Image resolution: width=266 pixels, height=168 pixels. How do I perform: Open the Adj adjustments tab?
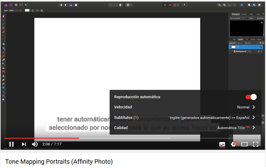coord(234,40)
